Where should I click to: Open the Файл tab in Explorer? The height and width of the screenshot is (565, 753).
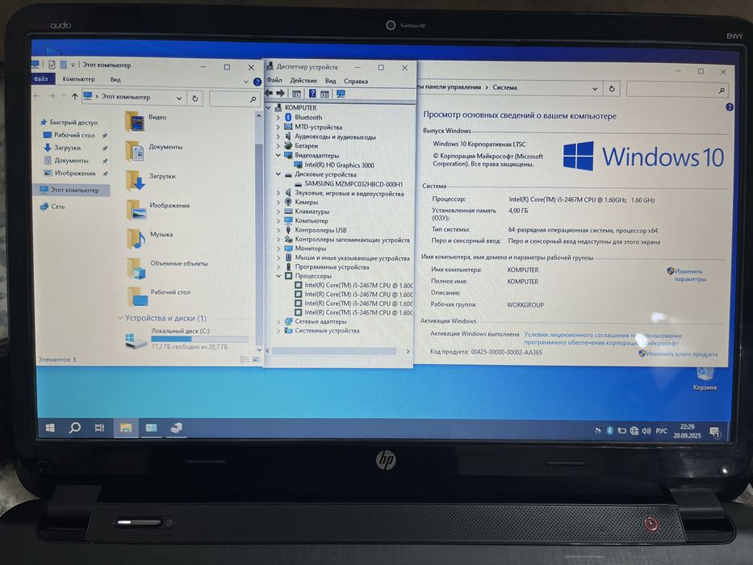coord(41,79)
